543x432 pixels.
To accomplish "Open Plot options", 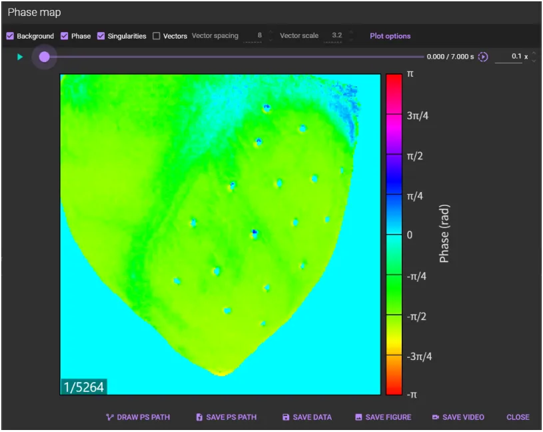I will [390, 36].
